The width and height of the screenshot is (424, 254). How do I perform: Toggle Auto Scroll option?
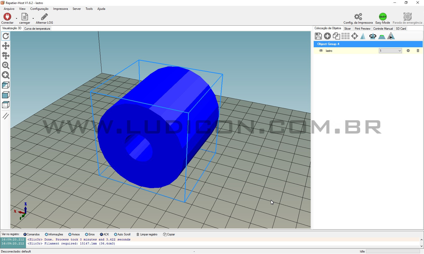tap(122, 234)
